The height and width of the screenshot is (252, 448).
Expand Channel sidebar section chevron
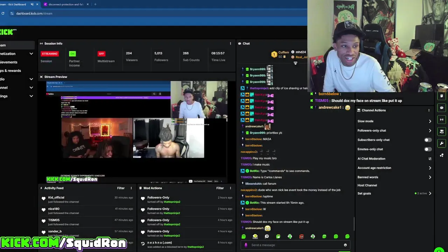tap(31, 87)
